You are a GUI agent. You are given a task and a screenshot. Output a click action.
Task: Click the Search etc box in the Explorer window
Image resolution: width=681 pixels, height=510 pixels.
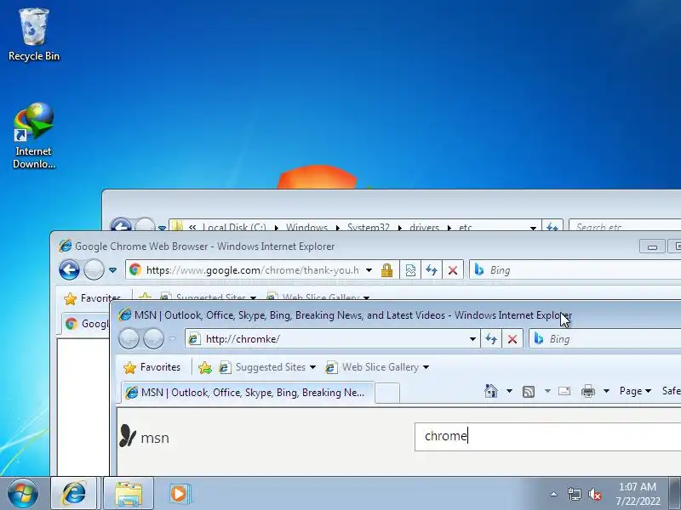pyautogui.click(x=626, y=225)
